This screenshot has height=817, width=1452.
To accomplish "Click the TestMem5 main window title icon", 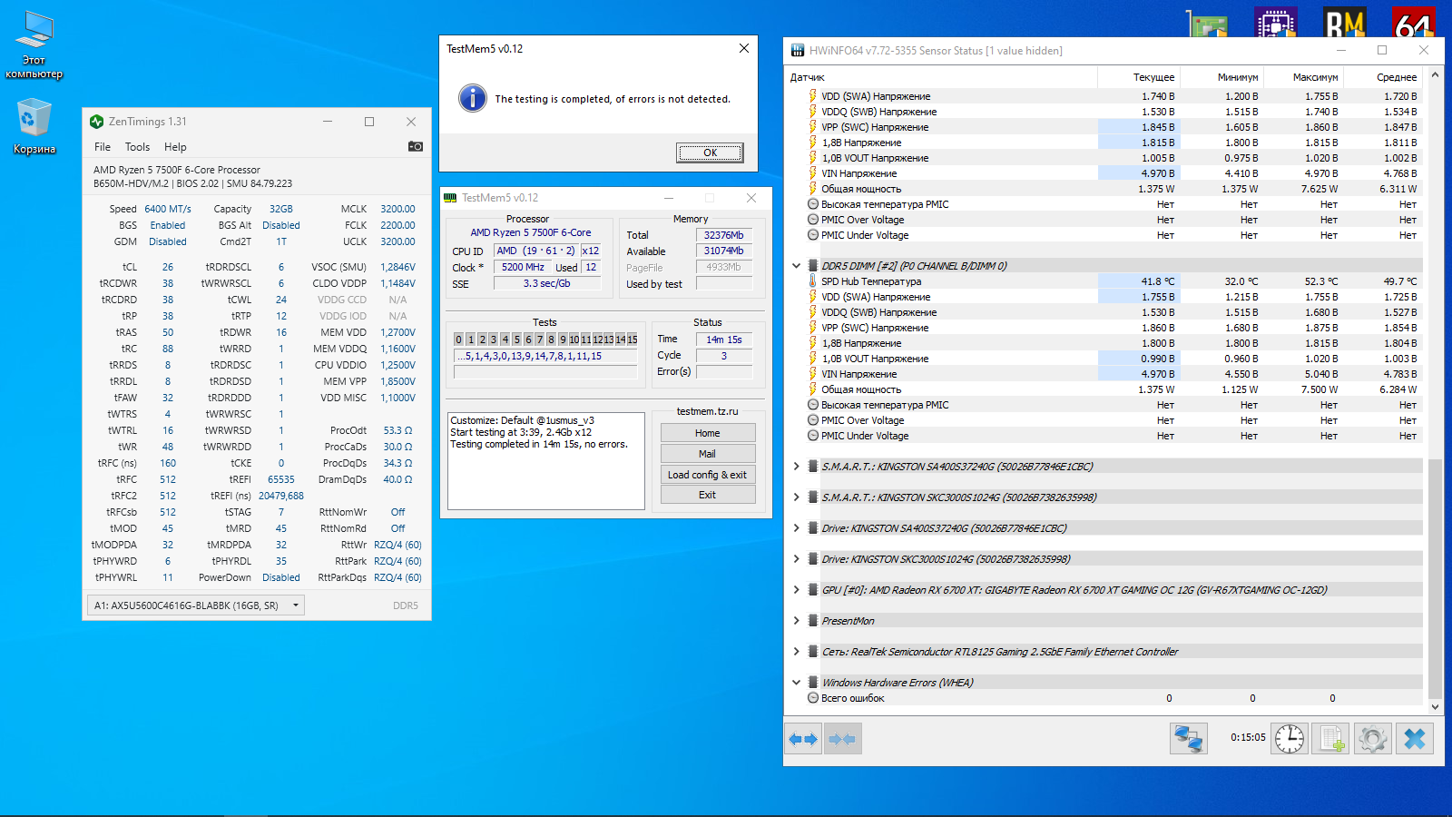I will point(450,198).
